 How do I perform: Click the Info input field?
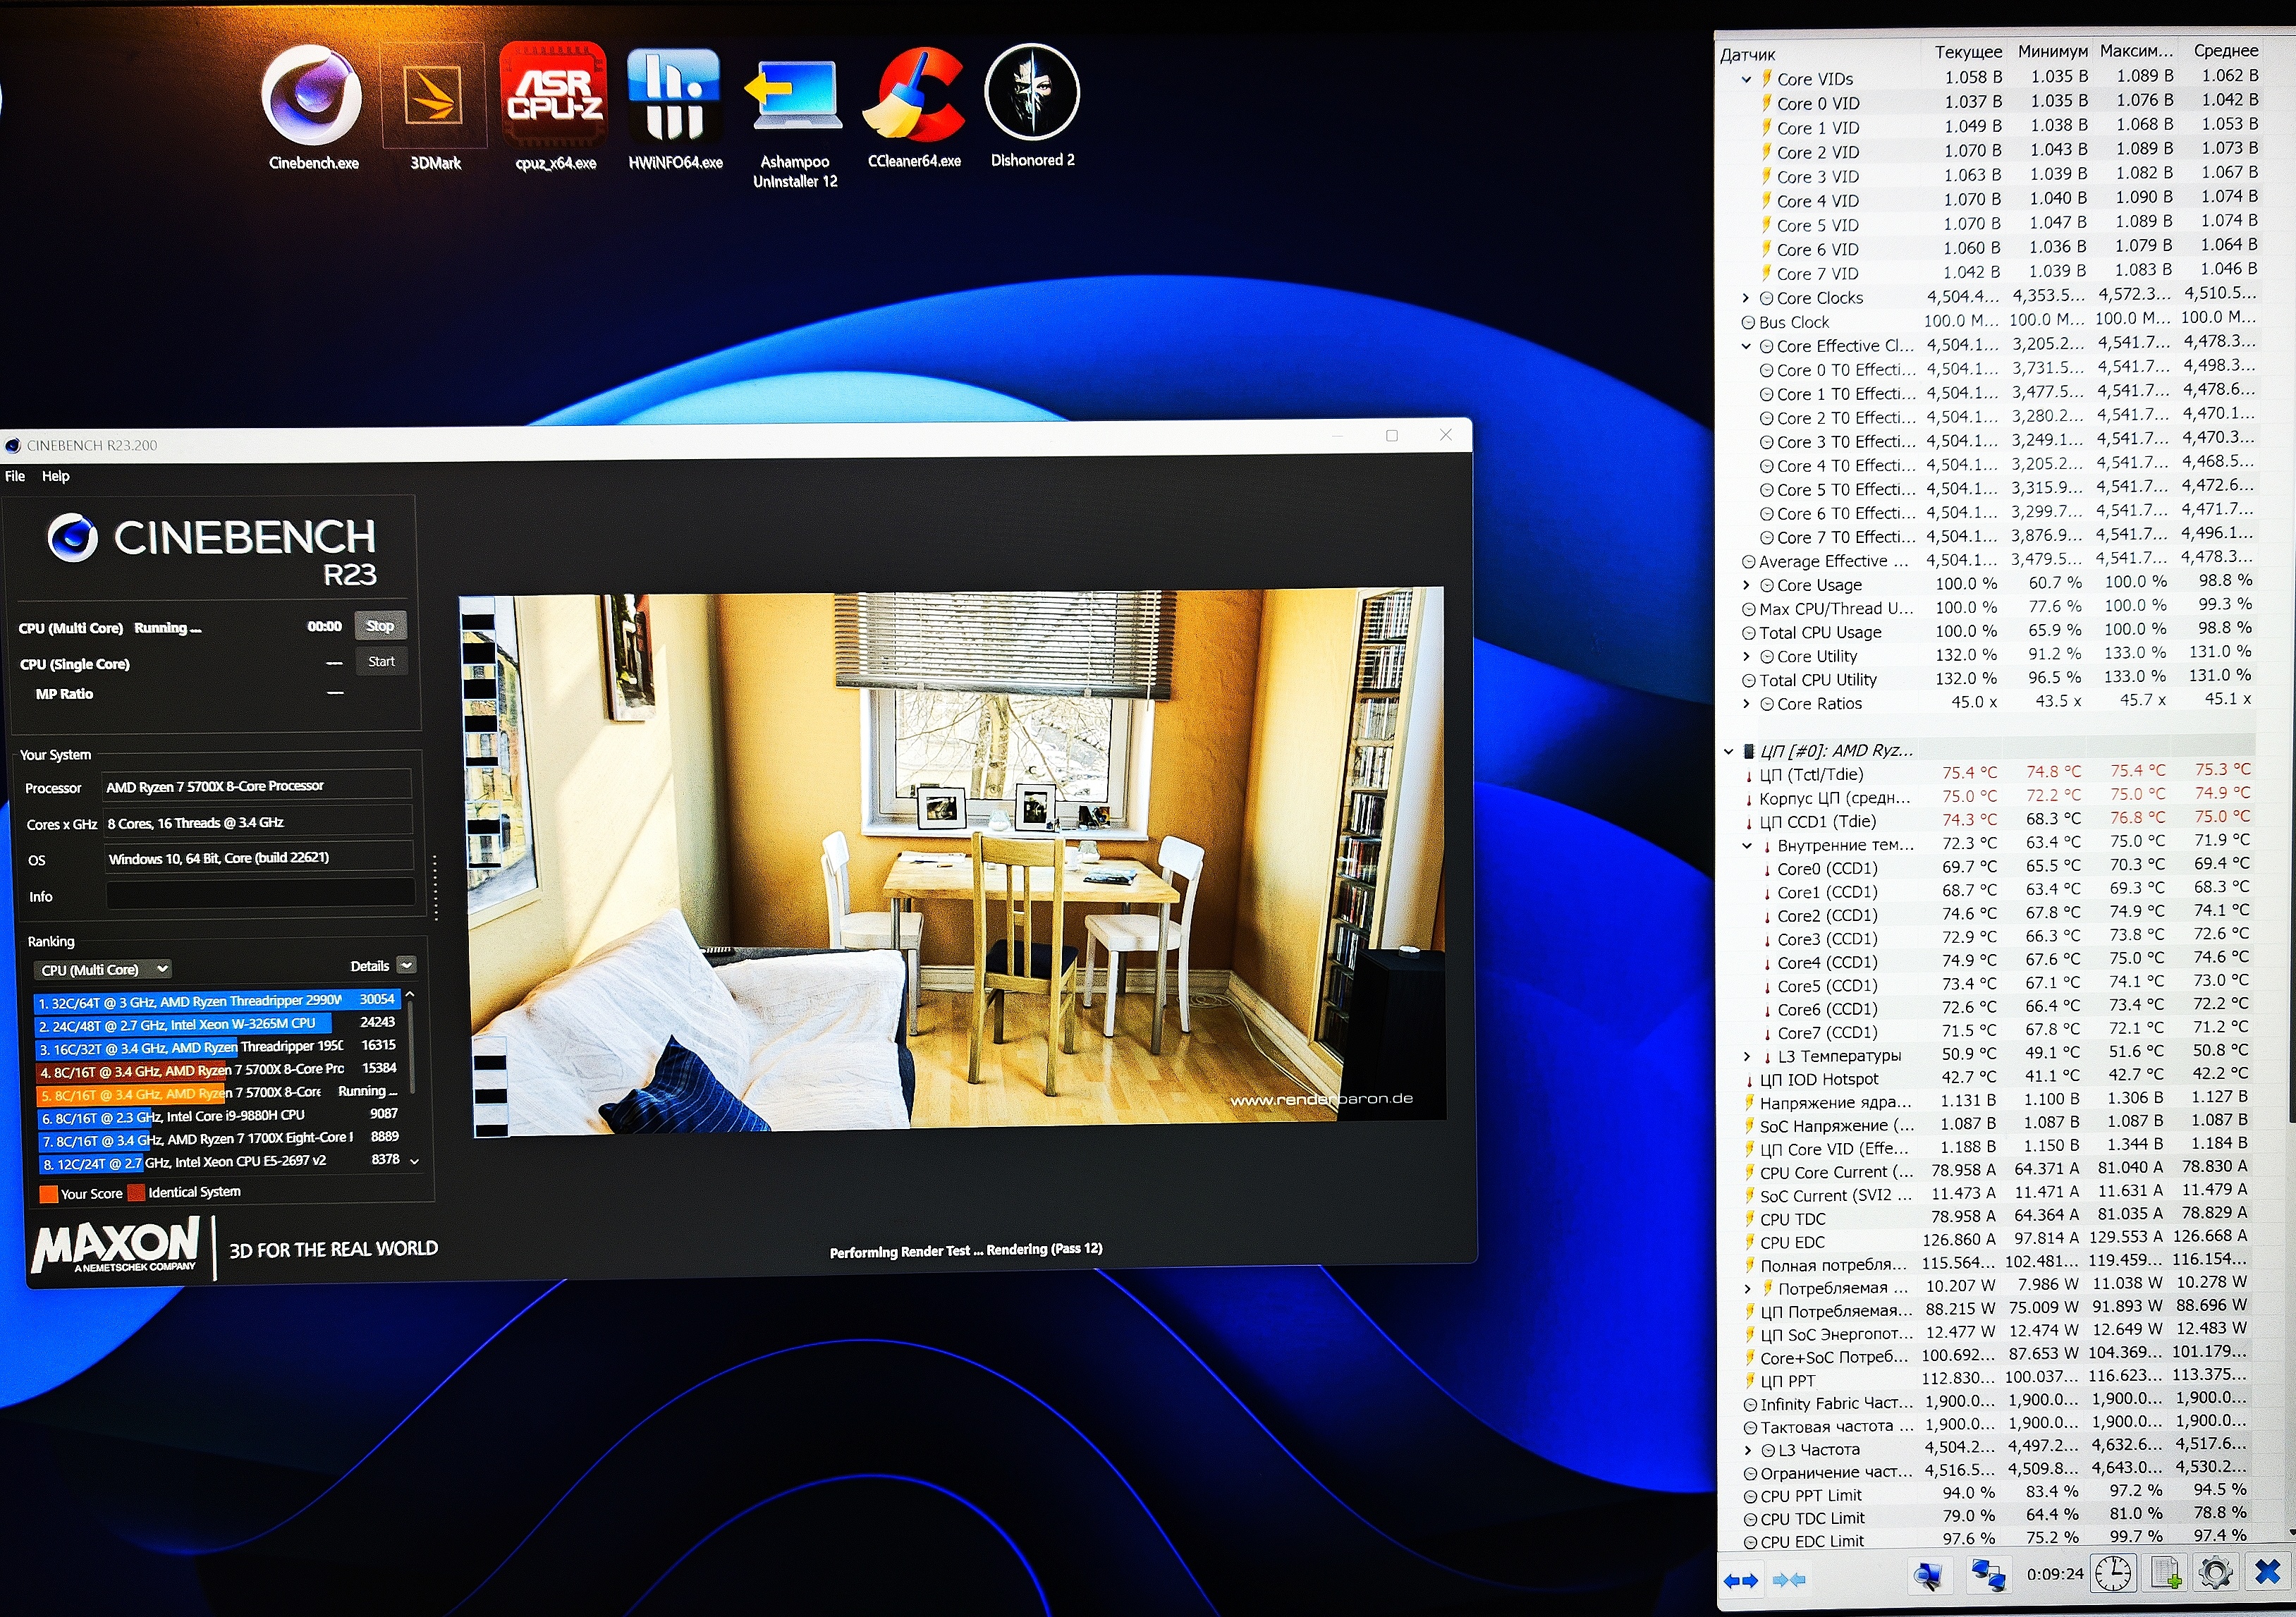[x=260, y=894]
